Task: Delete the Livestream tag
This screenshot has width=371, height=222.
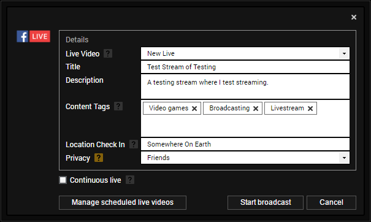Action: [x=310, y=109]
